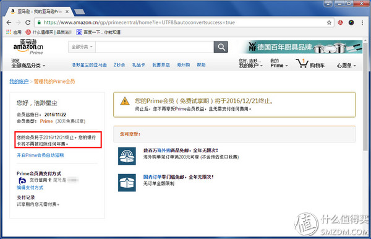This screenshot has height=239, width=371.
Task: Open Chrome three-dot menu
Action: point(362,22)
